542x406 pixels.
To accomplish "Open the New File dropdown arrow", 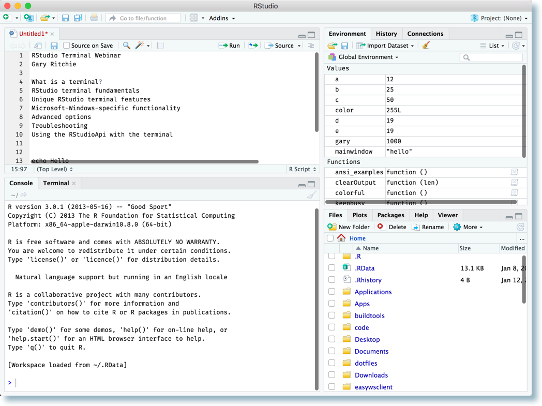I will pos(17,18).
